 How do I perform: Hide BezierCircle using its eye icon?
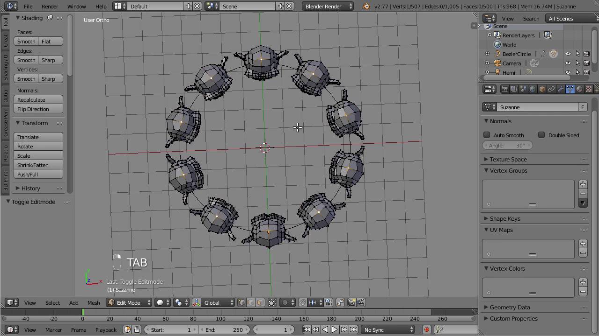click(568, 54)
